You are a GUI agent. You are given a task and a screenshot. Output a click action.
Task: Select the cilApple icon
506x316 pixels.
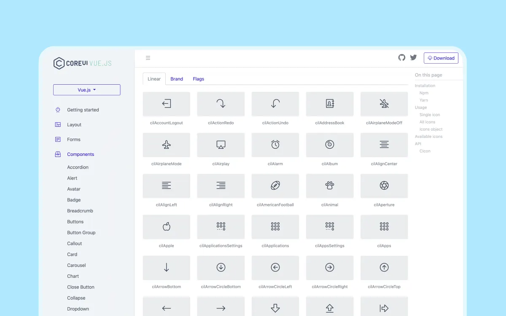click(166, 227)
